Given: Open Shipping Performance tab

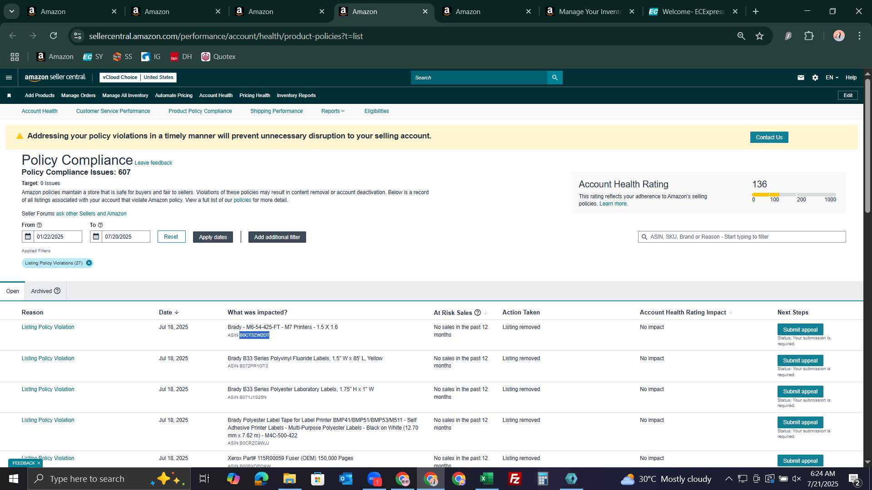Looking at the screenshot, I should [277, 111].
